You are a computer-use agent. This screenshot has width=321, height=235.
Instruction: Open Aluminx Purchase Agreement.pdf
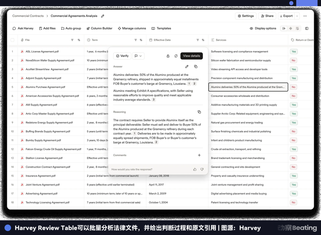pyautogui.click(x=45, y=87)
